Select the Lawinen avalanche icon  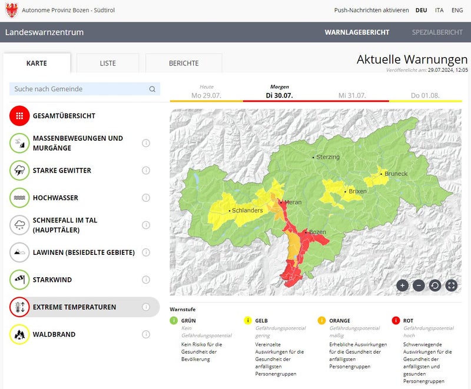point(19,252)
